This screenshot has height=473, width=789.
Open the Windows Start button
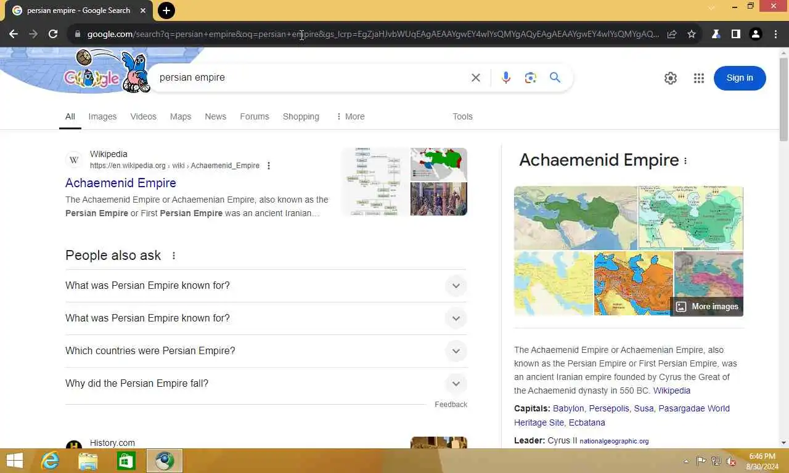point(14,461)
